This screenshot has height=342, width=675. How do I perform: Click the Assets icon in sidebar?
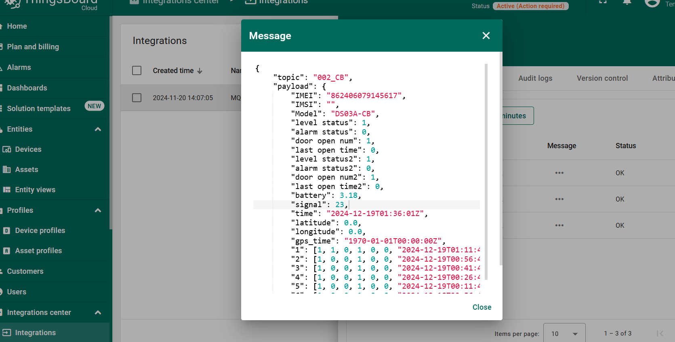pos(6,170)
